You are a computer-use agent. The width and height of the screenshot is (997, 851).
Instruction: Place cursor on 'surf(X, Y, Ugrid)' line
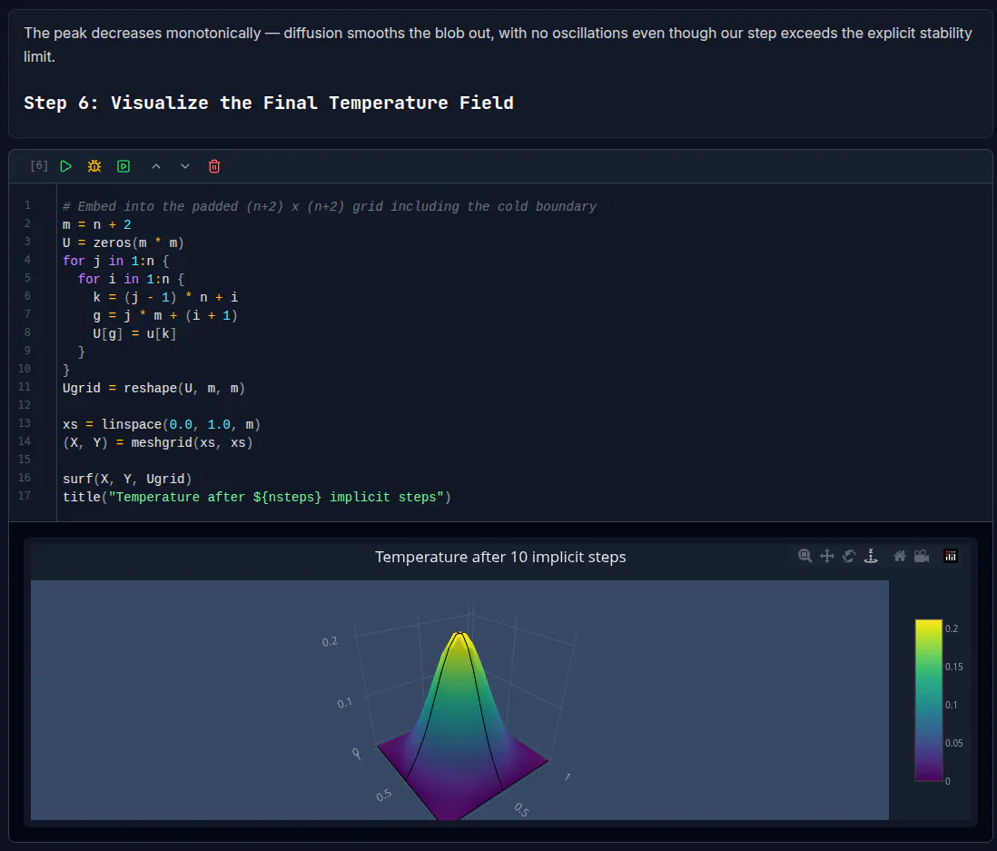[127, 479]
